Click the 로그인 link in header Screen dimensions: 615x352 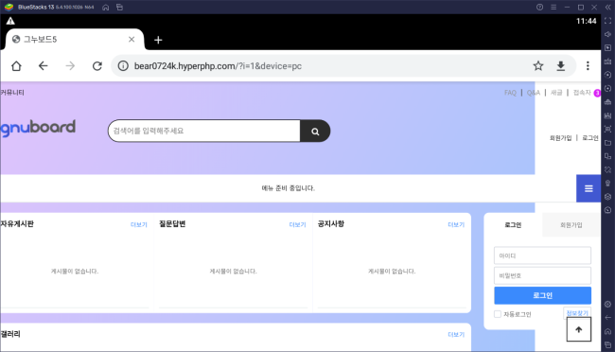pyautogui.click(x=589, y=138)
